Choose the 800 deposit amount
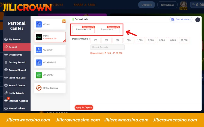The height and width of the screenshot is (127, 204). pos(129,40)
